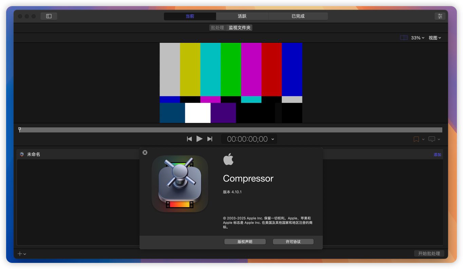Close the About Compressor dialog
The width and height of the screenshot is (463, 269).
[145, 153]
